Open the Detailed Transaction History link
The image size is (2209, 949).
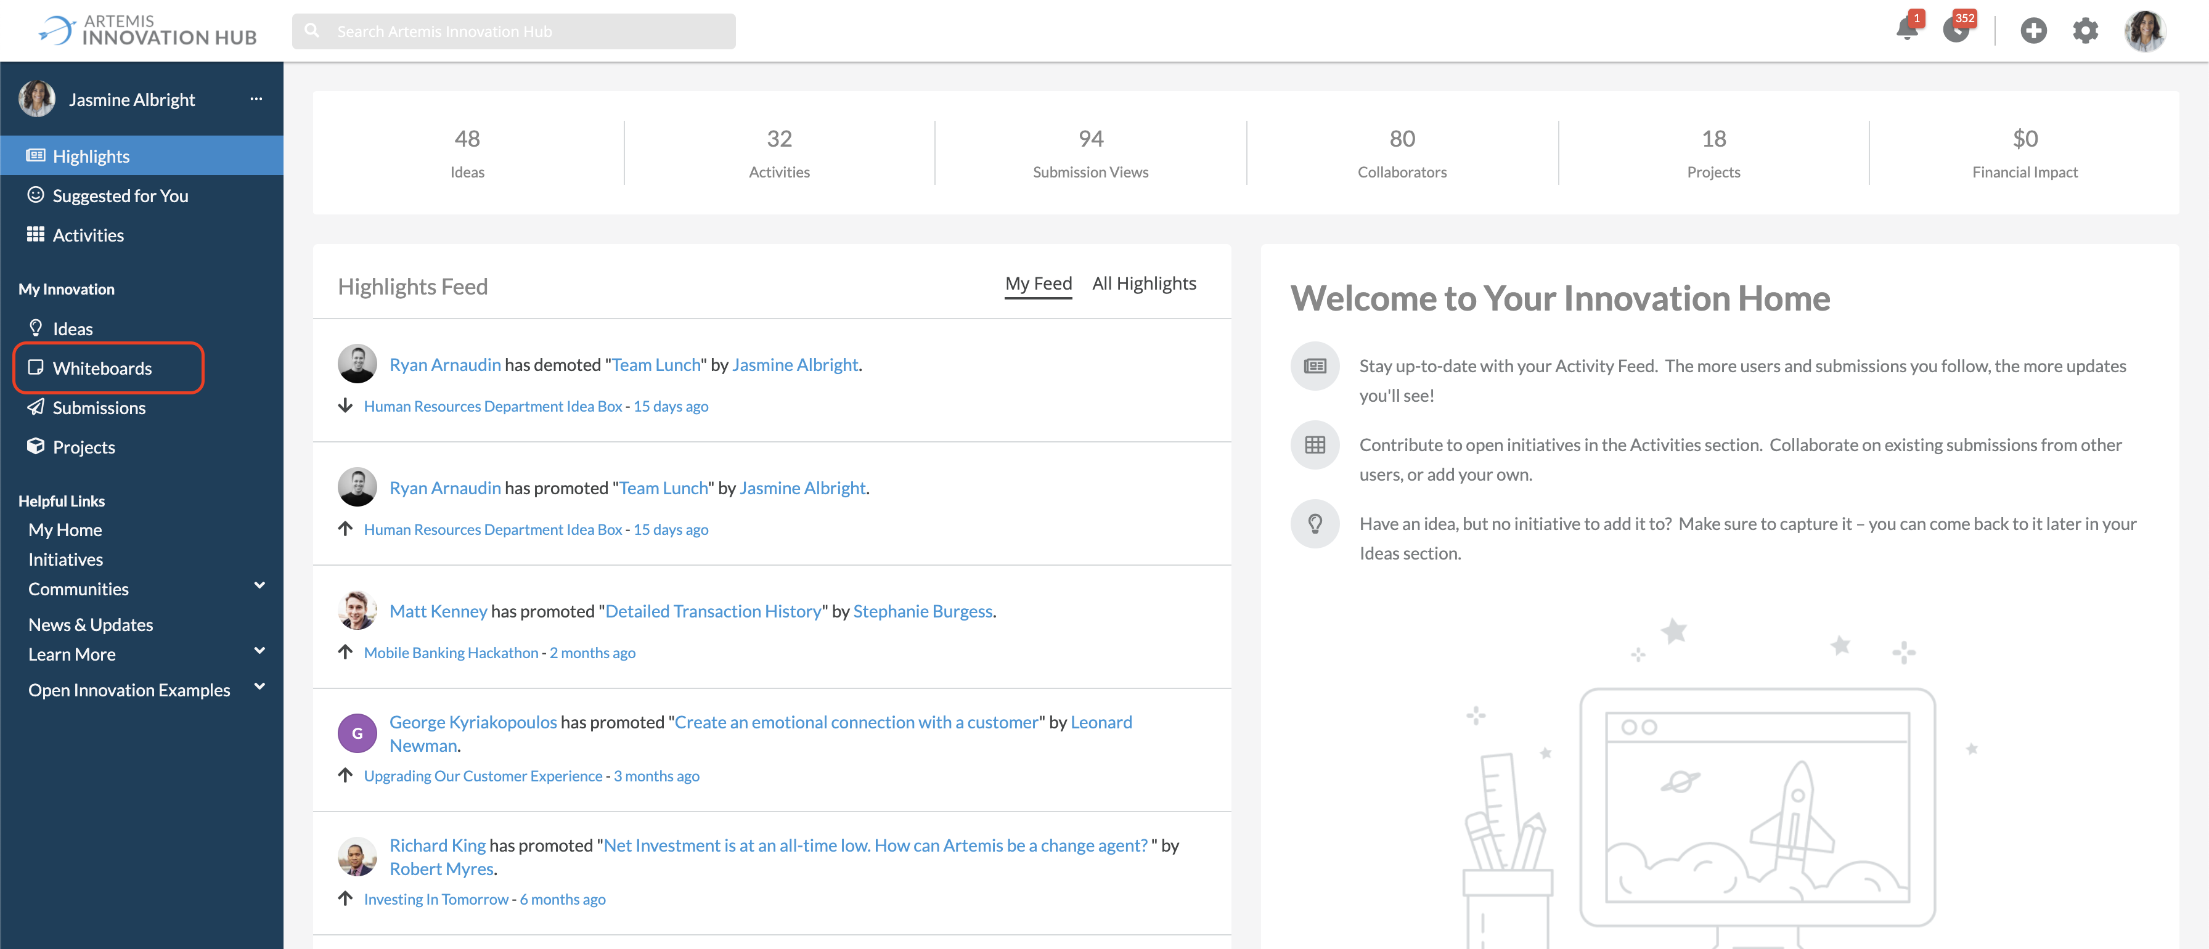click(x=713, y=611)
